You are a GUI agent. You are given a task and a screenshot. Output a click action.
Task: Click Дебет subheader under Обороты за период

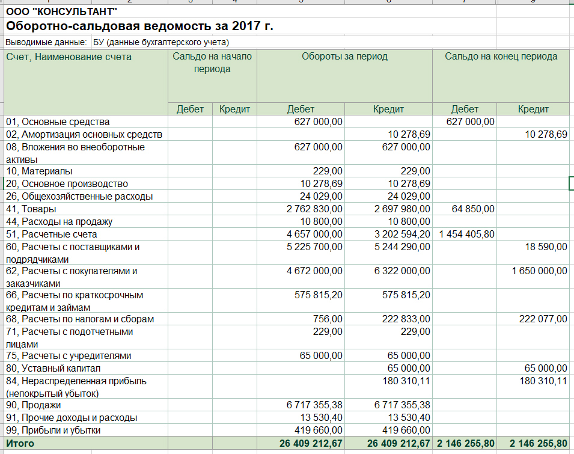coord(301,109)
